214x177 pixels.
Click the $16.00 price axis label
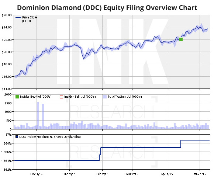(7, 77)
